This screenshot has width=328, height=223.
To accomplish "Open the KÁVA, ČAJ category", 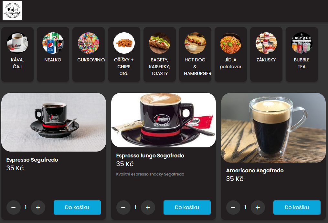I will pos(17,54).
